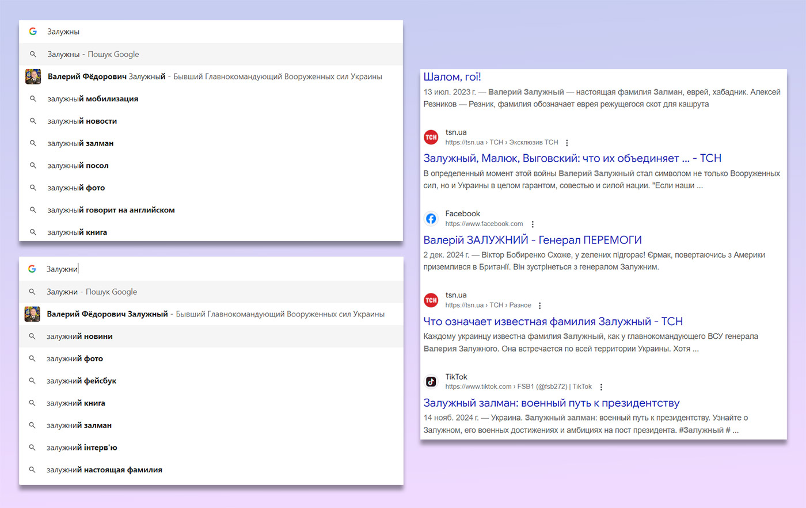
Task: Click the TikTok favicon in the results
Action: (x=431, y=382)
